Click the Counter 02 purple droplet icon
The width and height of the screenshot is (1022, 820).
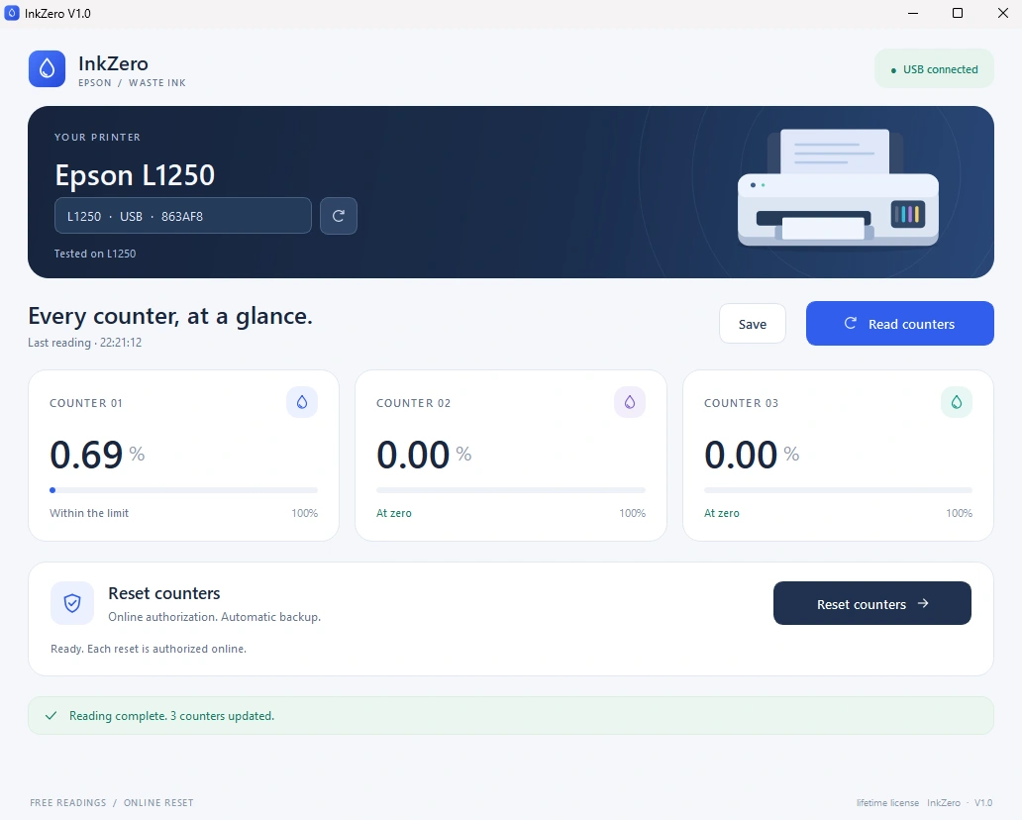630,402
